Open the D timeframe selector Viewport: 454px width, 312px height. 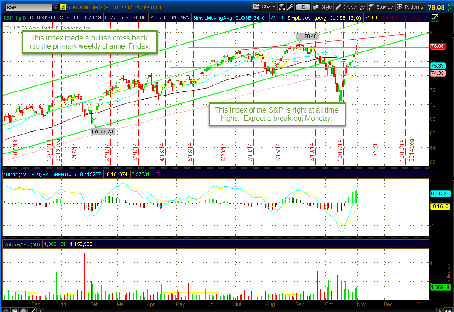point(304,6)
